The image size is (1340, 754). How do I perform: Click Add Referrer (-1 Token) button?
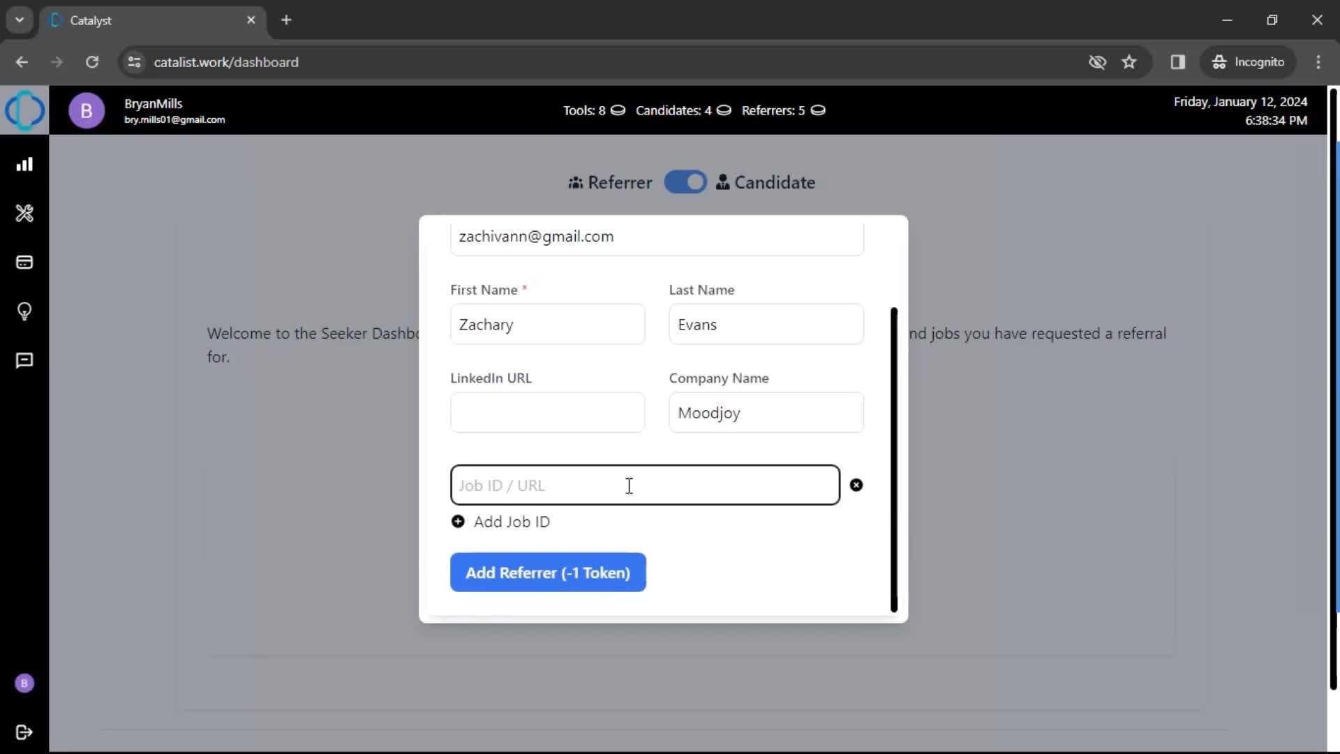click(x=548, y=572)
